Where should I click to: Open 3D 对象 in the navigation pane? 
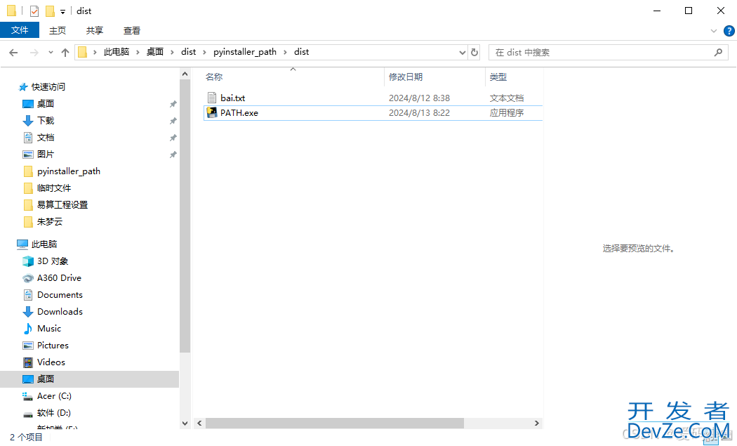pyautogui.click(x=53, y=261)
